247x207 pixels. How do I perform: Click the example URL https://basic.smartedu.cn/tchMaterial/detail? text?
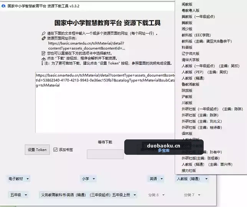pos(86,43)
